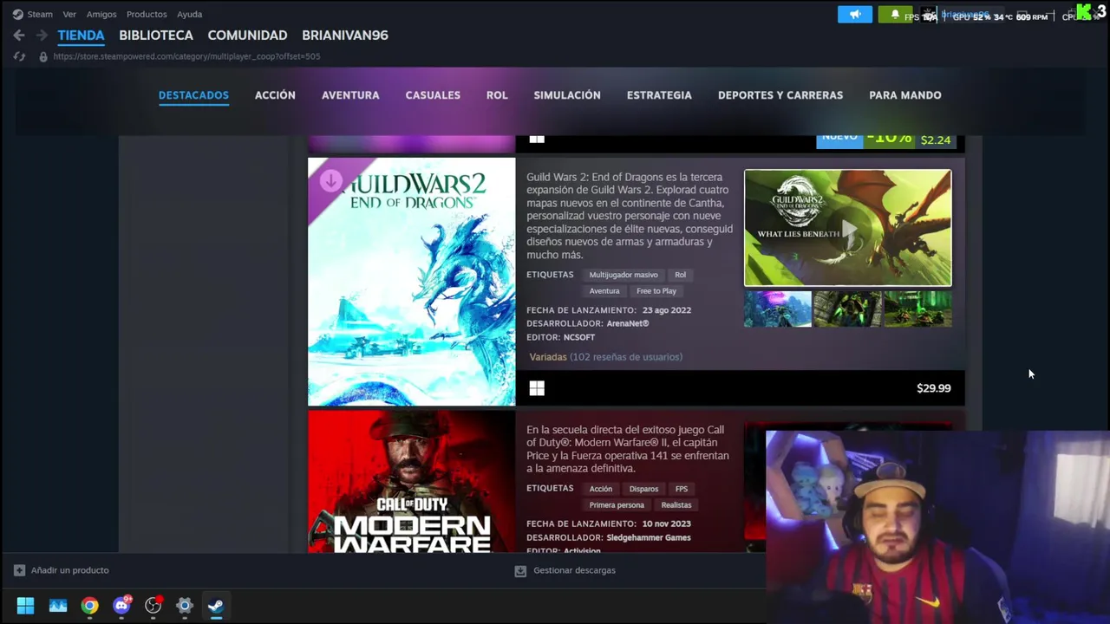Click the Disparos tag
This screenshot has height=624, width=1110.
click(643, 489)
